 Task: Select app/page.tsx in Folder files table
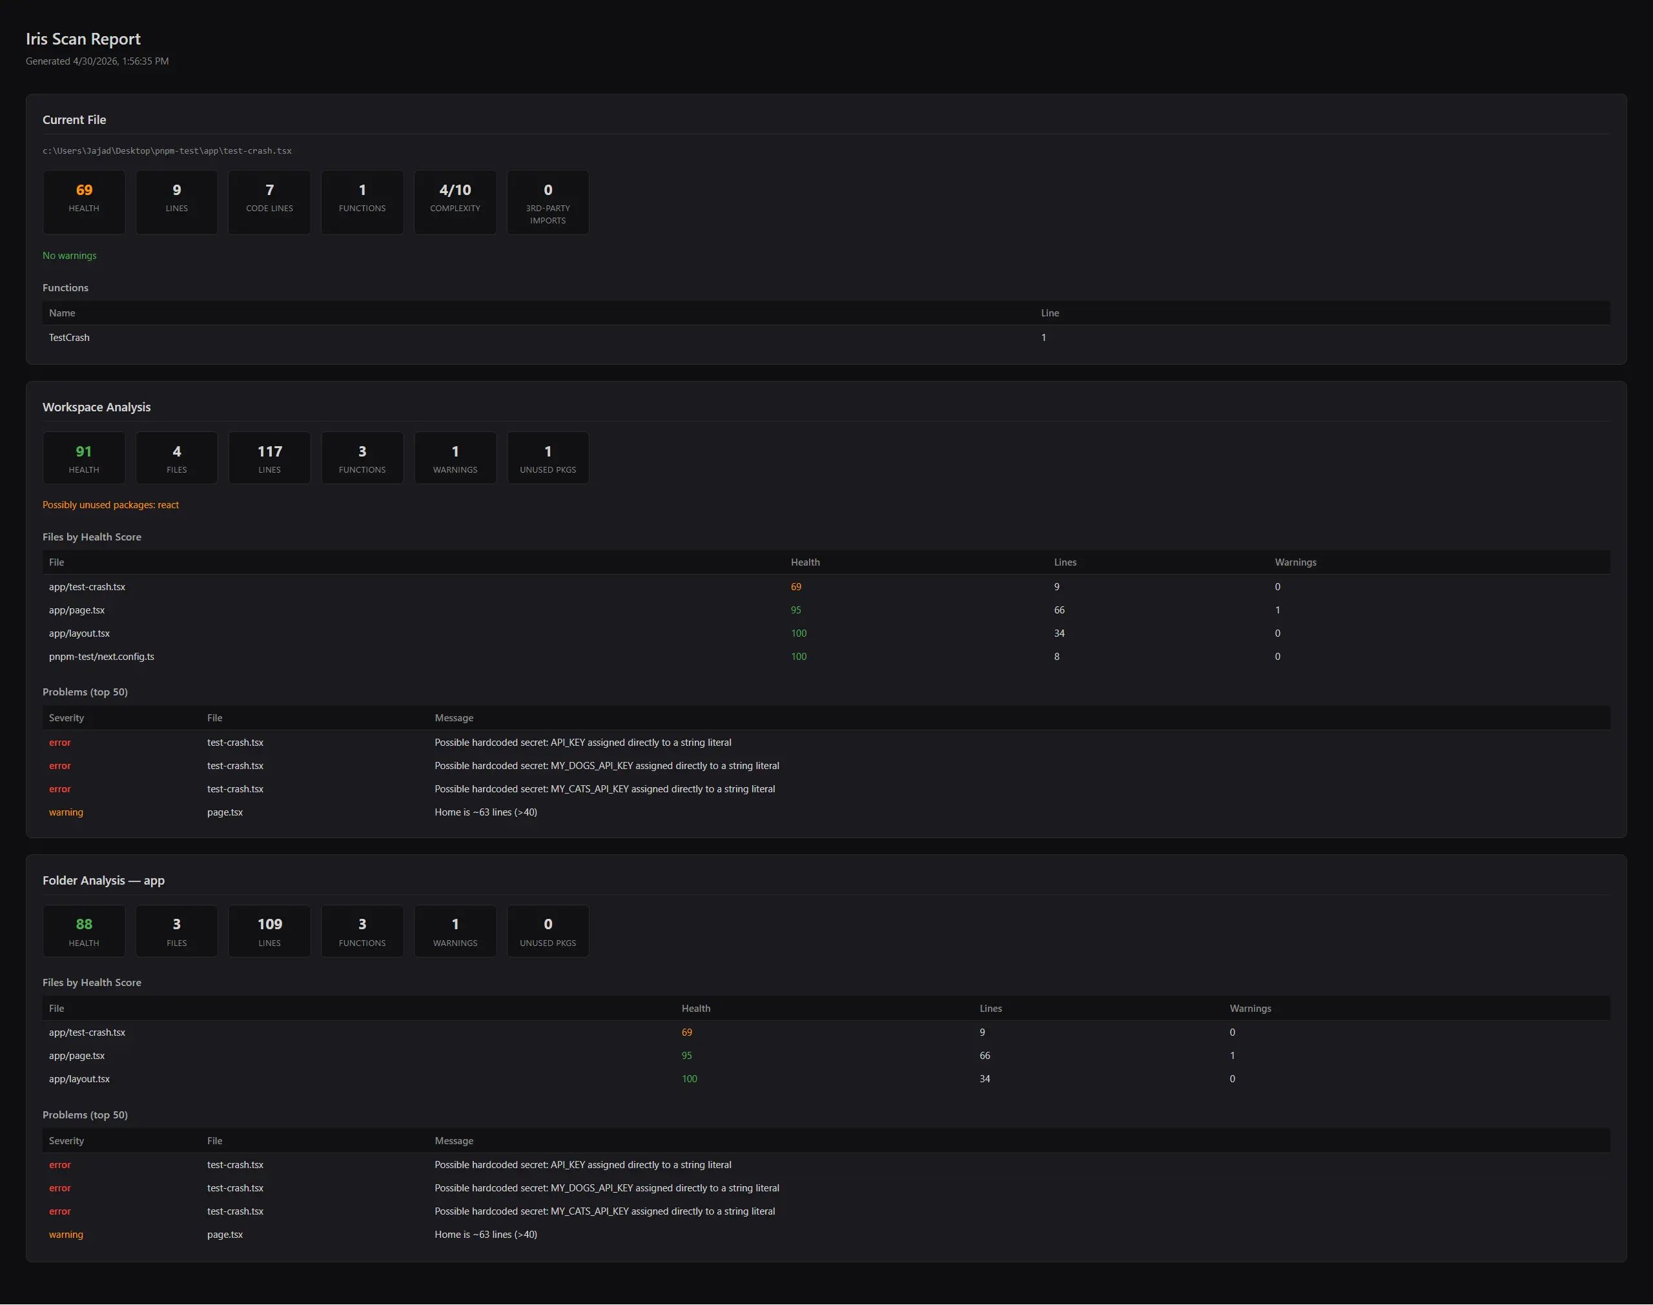point(76,1056)
